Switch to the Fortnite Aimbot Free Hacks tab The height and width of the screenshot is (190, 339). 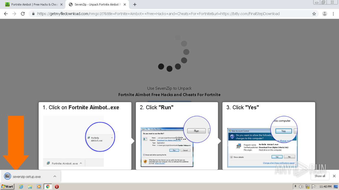point(33,4)
